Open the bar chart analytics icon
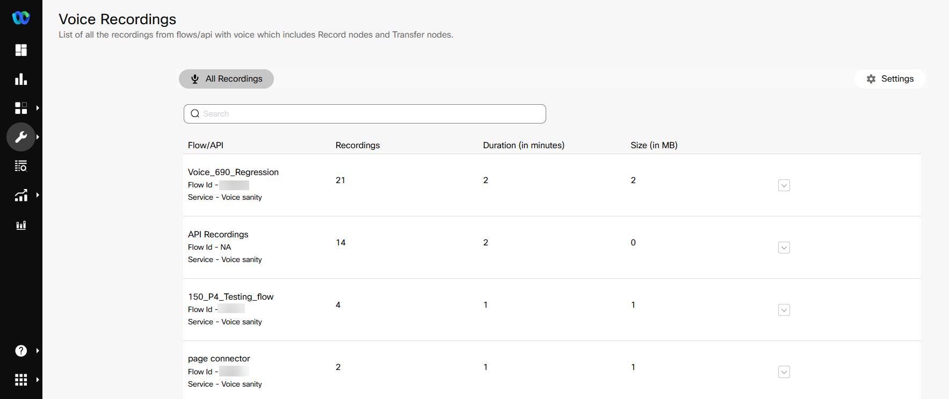Viewport: 949px width, 399px height. pos(21,79)
